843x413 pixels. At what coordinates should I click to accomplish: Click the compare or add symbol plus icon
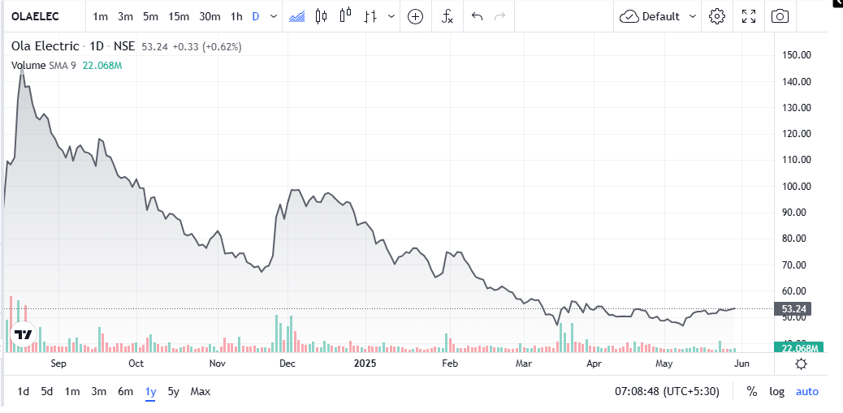click(416, 17)
